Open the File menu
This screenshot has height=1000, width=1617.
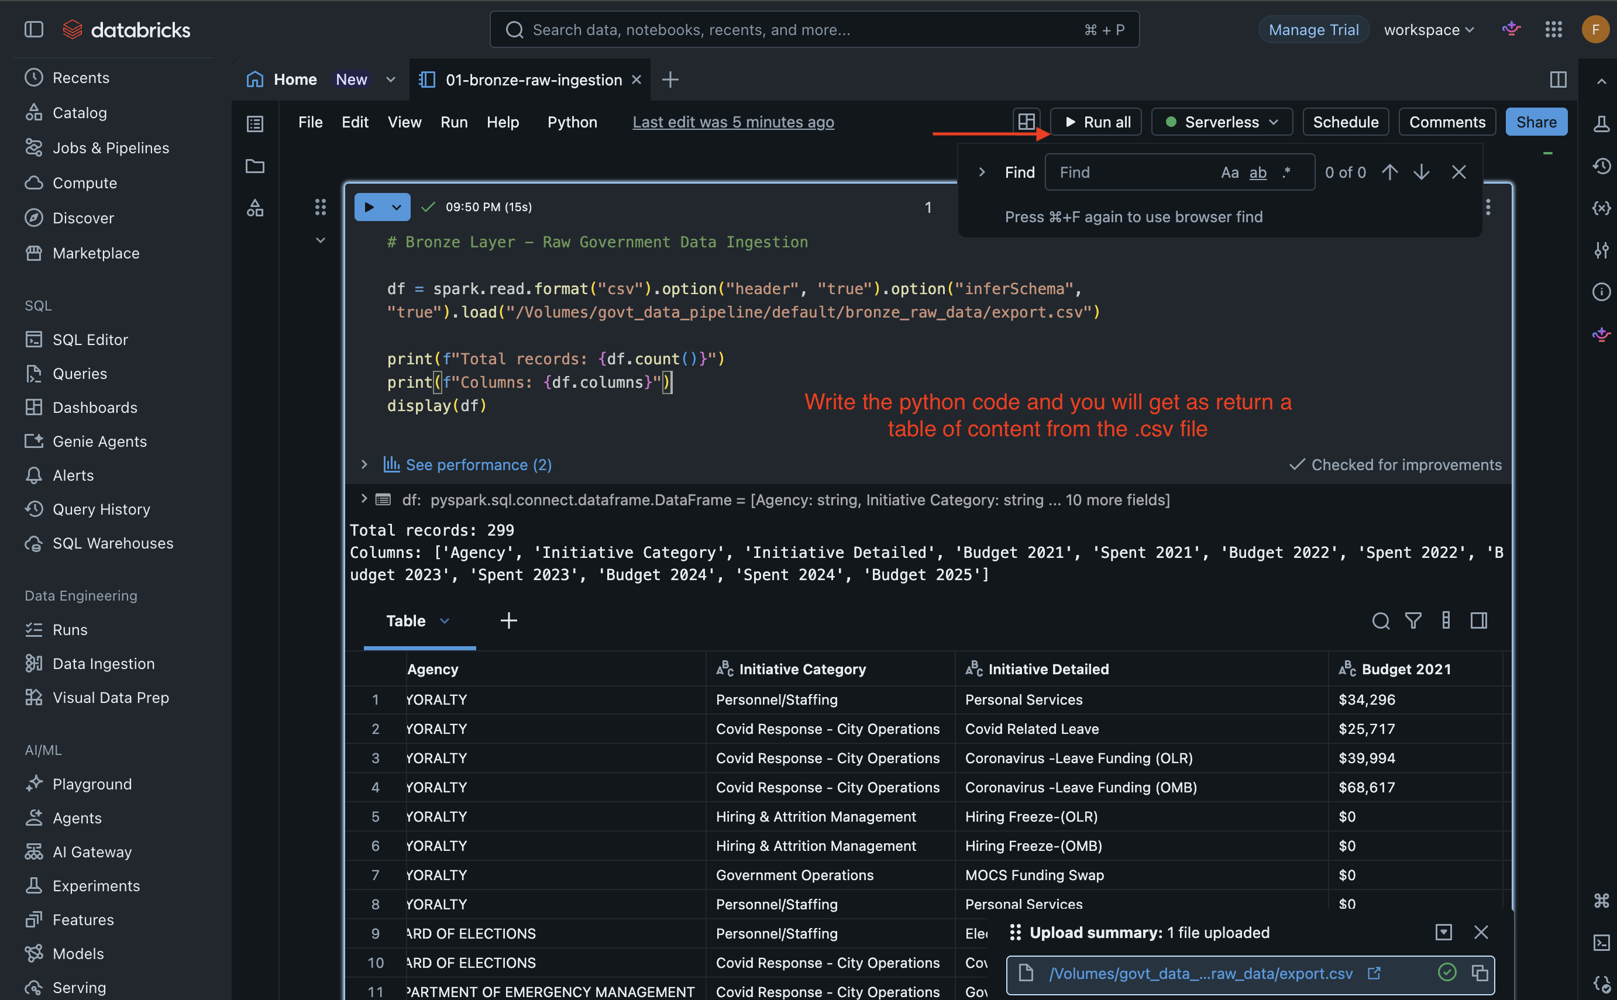pos(310,122)
